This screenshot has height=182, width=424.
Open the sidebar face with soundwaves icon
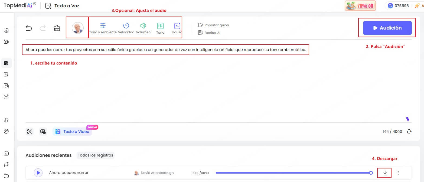[6, 97]
